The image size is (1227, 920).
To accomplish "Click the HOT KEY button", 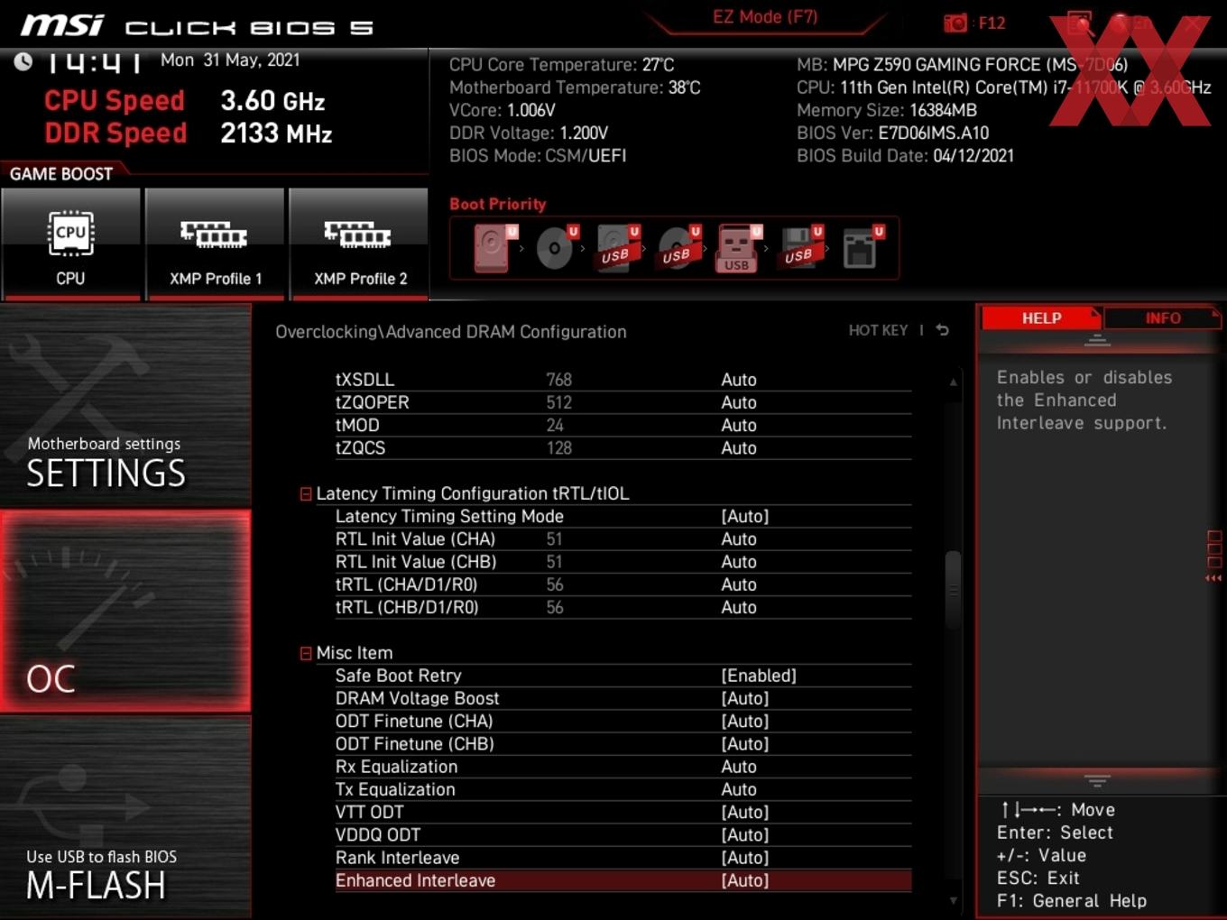I will tap(878, 330).
